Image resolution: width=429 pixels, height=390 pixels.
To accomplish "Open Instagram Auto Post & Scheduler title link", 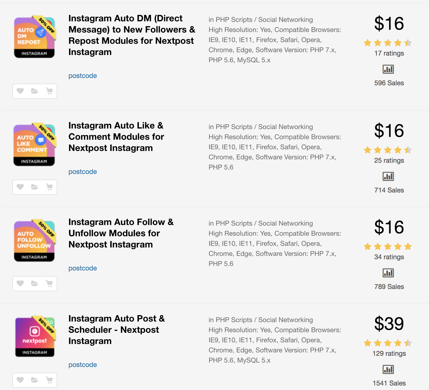I will pos(116,330).
